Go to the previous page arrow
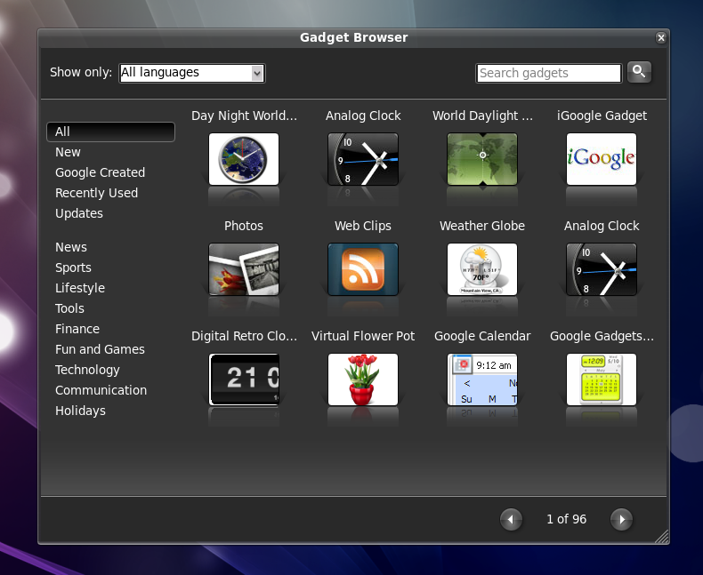Screen dimensions: 703x575 click(x=511, y=520)
